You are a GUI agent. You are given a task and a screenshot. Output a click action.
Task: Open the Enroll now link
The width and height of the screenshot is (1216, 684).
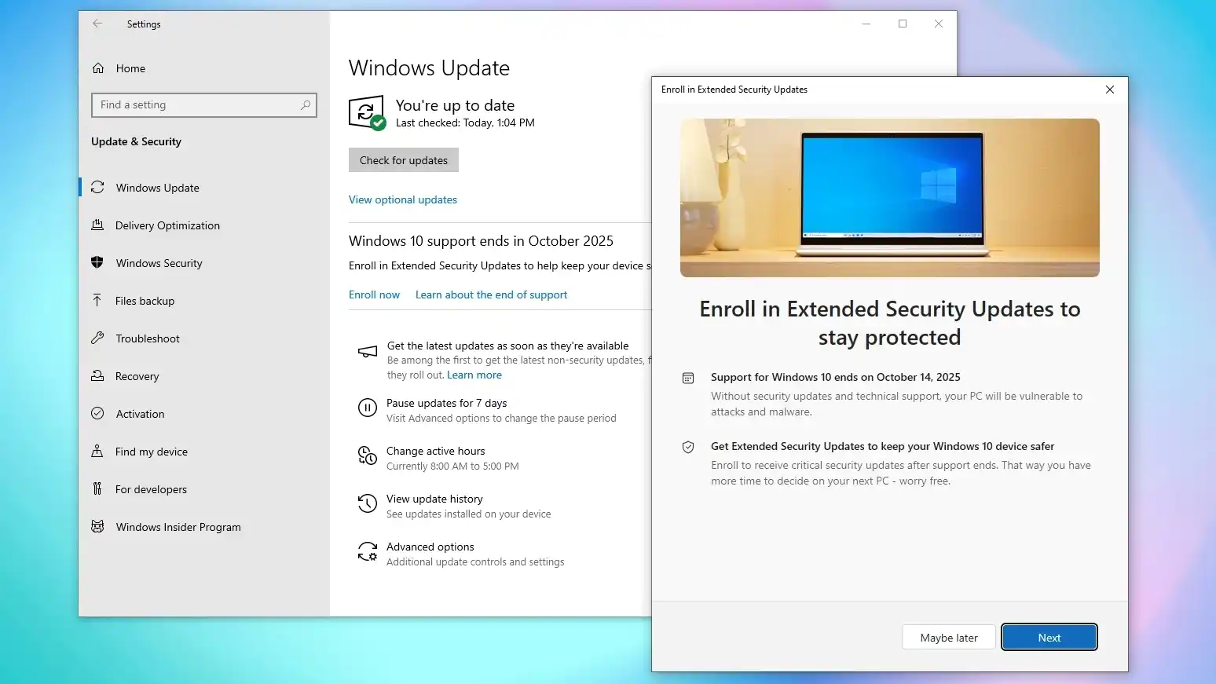374,295
